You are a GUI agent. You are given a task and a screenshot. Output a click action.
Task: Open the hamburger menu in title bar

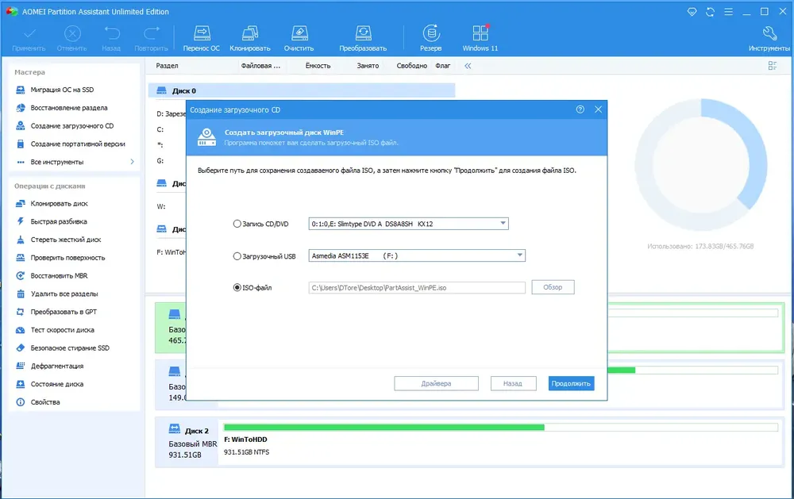click(x=728, y=12)
